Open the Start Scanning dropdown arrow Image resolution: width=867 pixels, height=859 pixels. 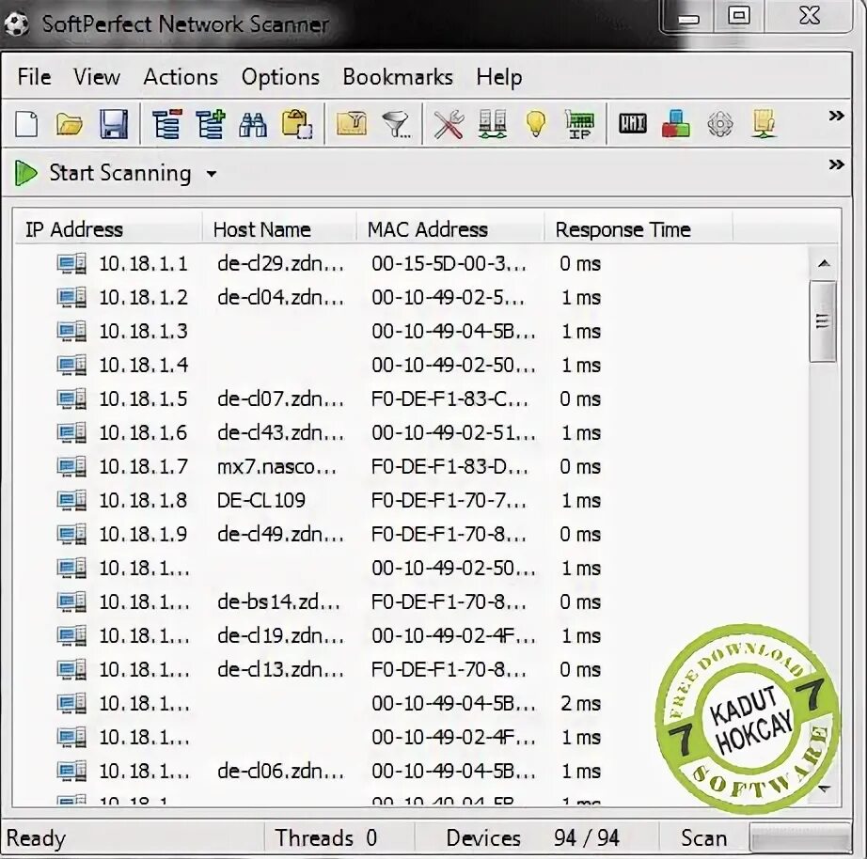[212, 174]
